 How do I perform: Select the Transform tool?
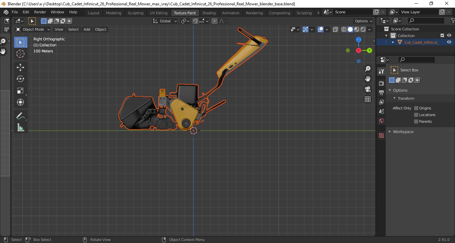tap(20, 102)
